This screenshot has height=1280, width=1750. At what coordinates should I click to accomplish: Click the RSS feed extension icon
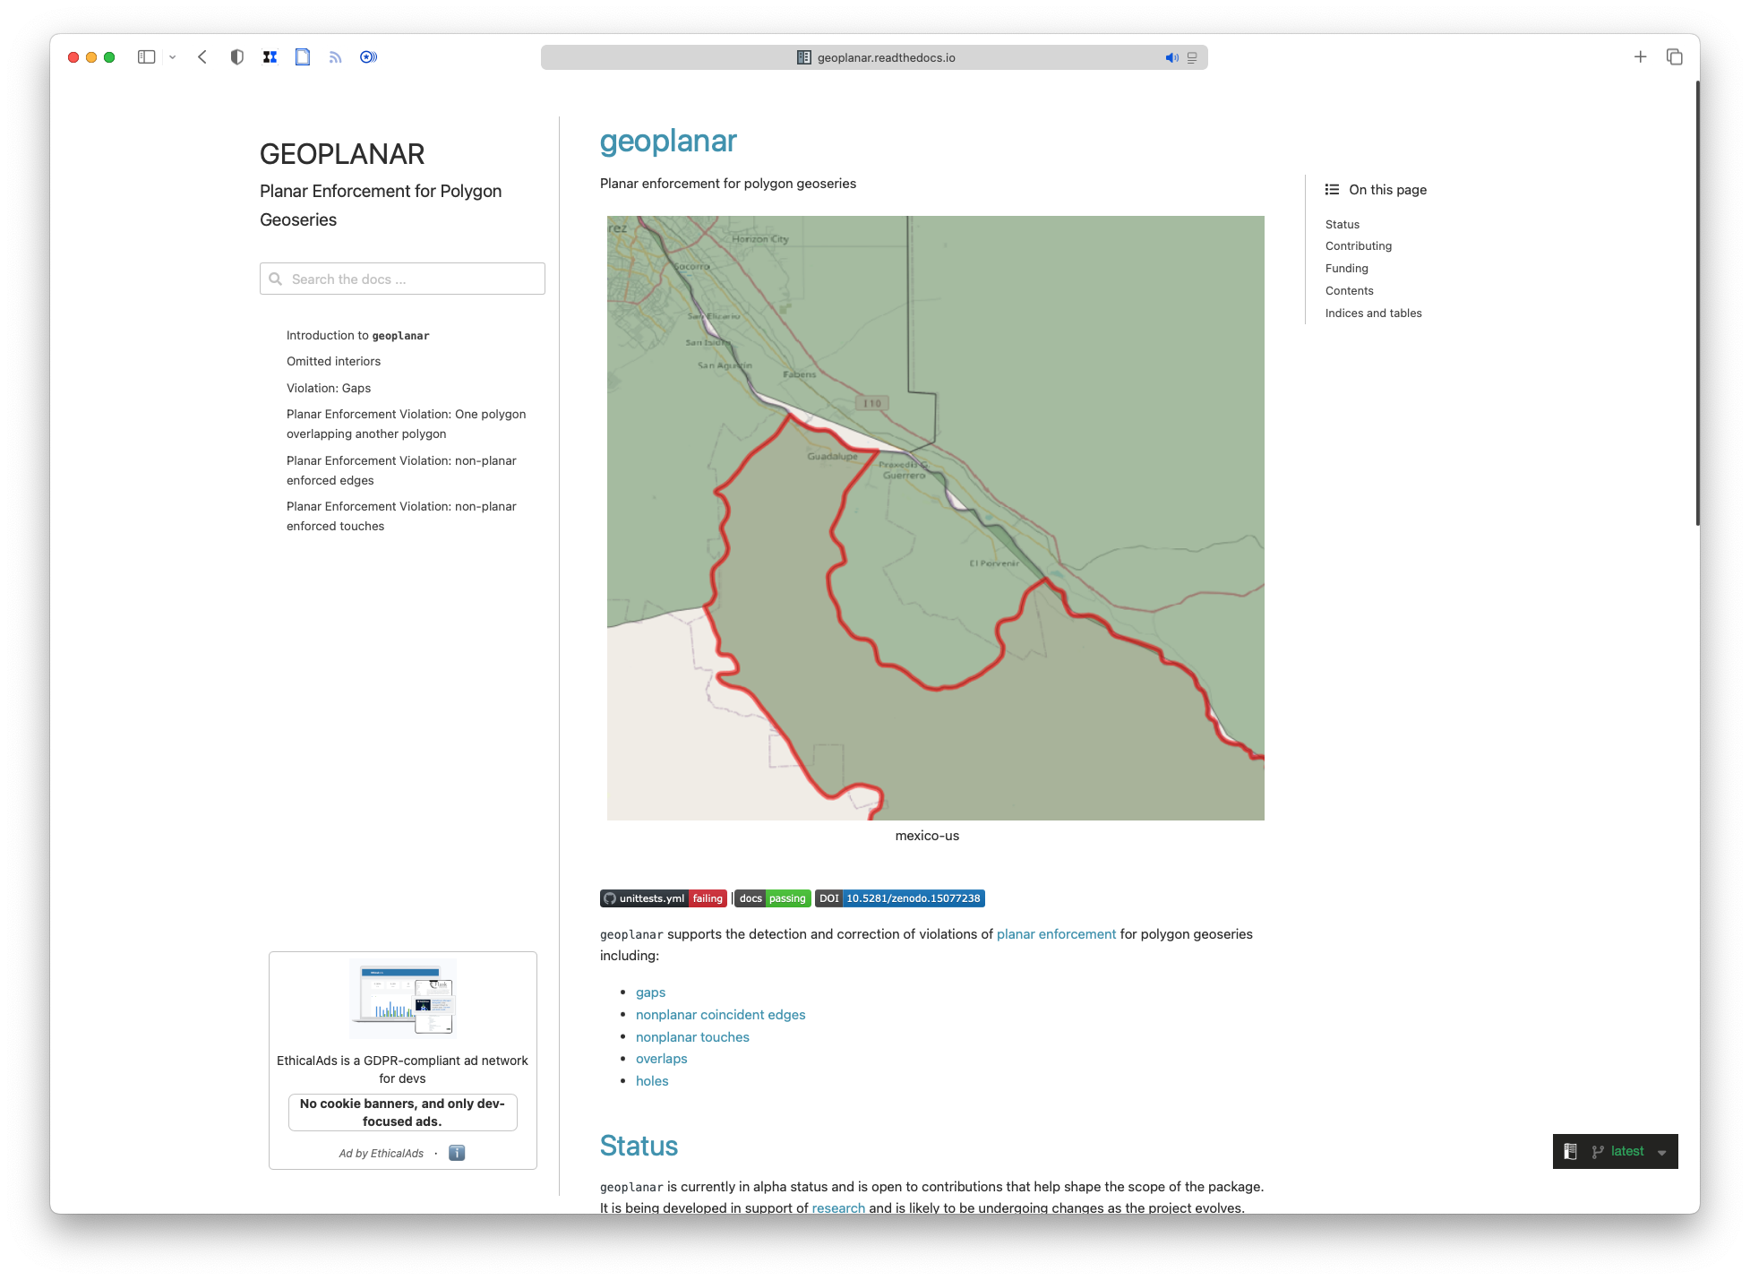pos(335,57)
